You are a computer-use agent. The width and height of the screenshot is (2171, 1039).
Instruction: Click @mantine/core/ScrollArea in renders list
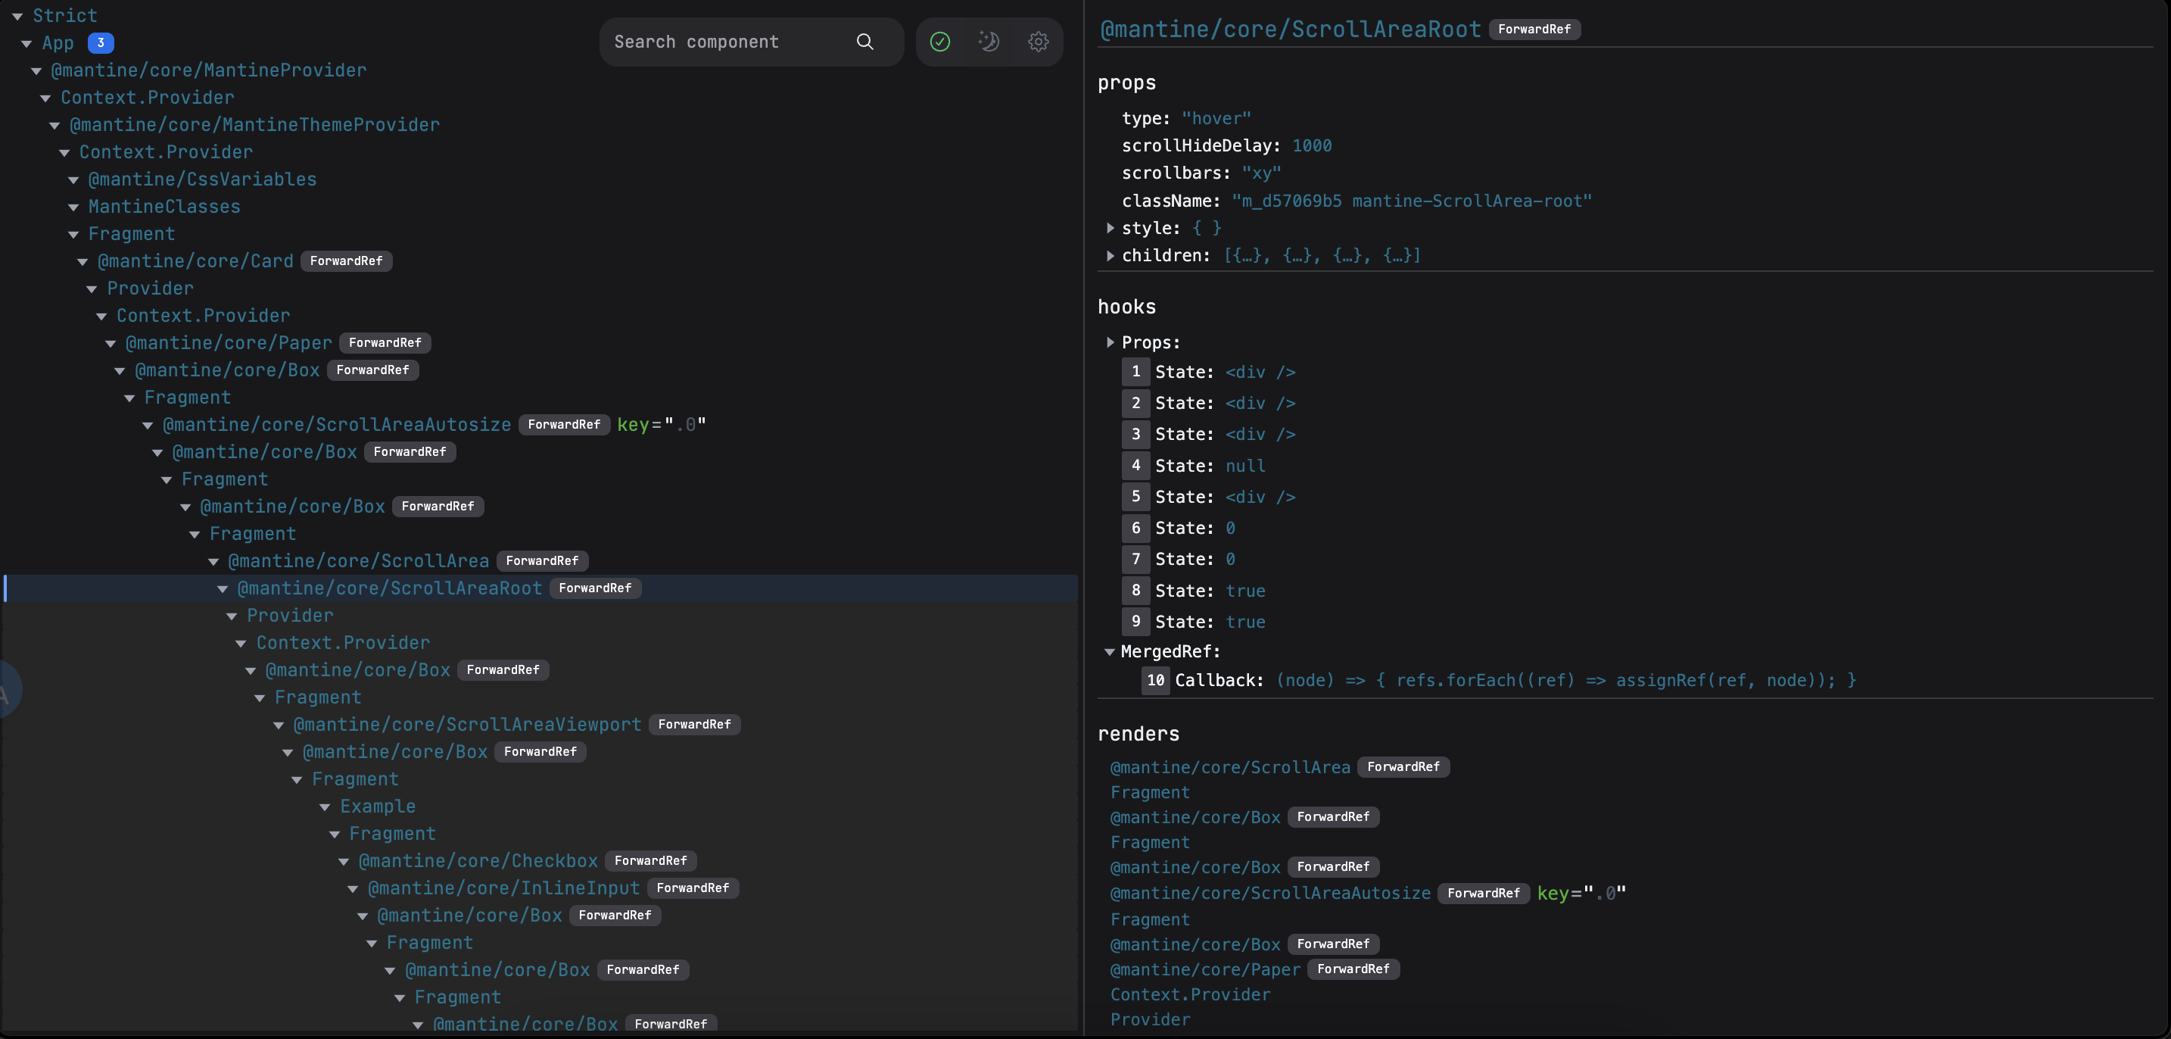pos(1229,767)
